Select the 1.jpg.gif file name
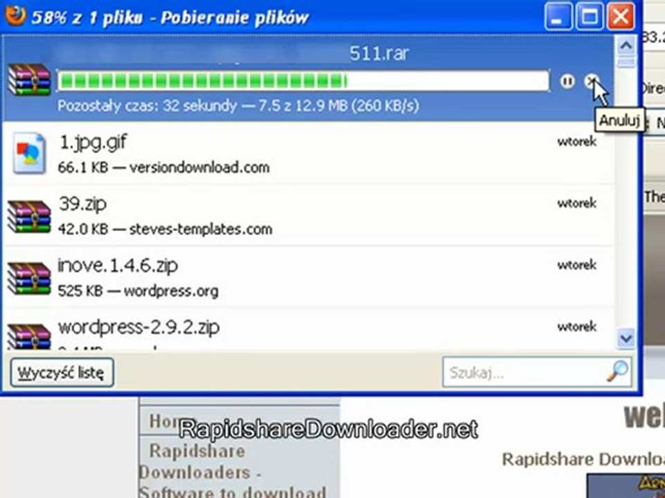The width and height of the screenshot is (665, 498). click(x=93, y=142)
